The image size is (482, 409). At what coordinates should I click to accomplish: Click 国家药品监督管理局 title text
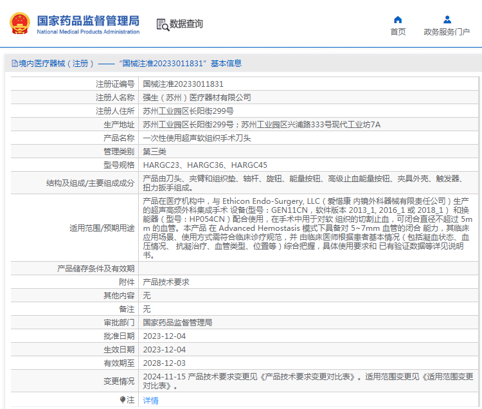pos(88,21)
